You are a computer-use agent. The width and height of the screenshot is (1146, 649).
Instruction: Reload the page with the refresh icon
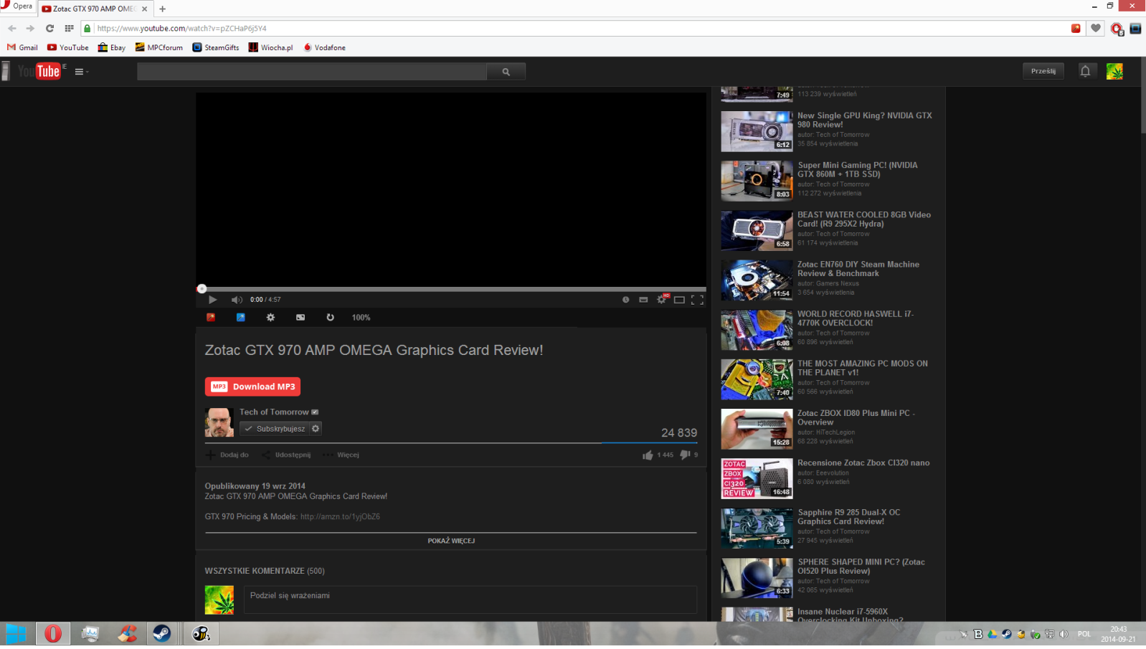coord(49,29)
